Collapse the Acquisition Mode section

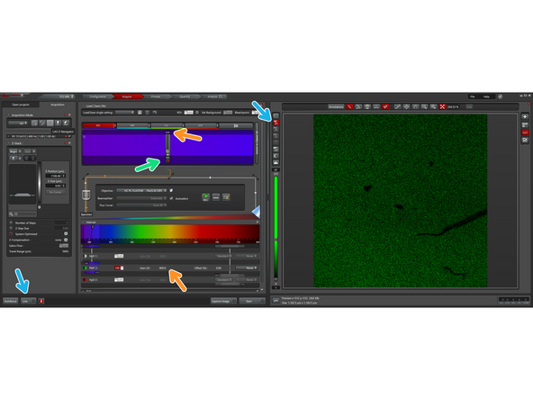click(x=9, y=115)
